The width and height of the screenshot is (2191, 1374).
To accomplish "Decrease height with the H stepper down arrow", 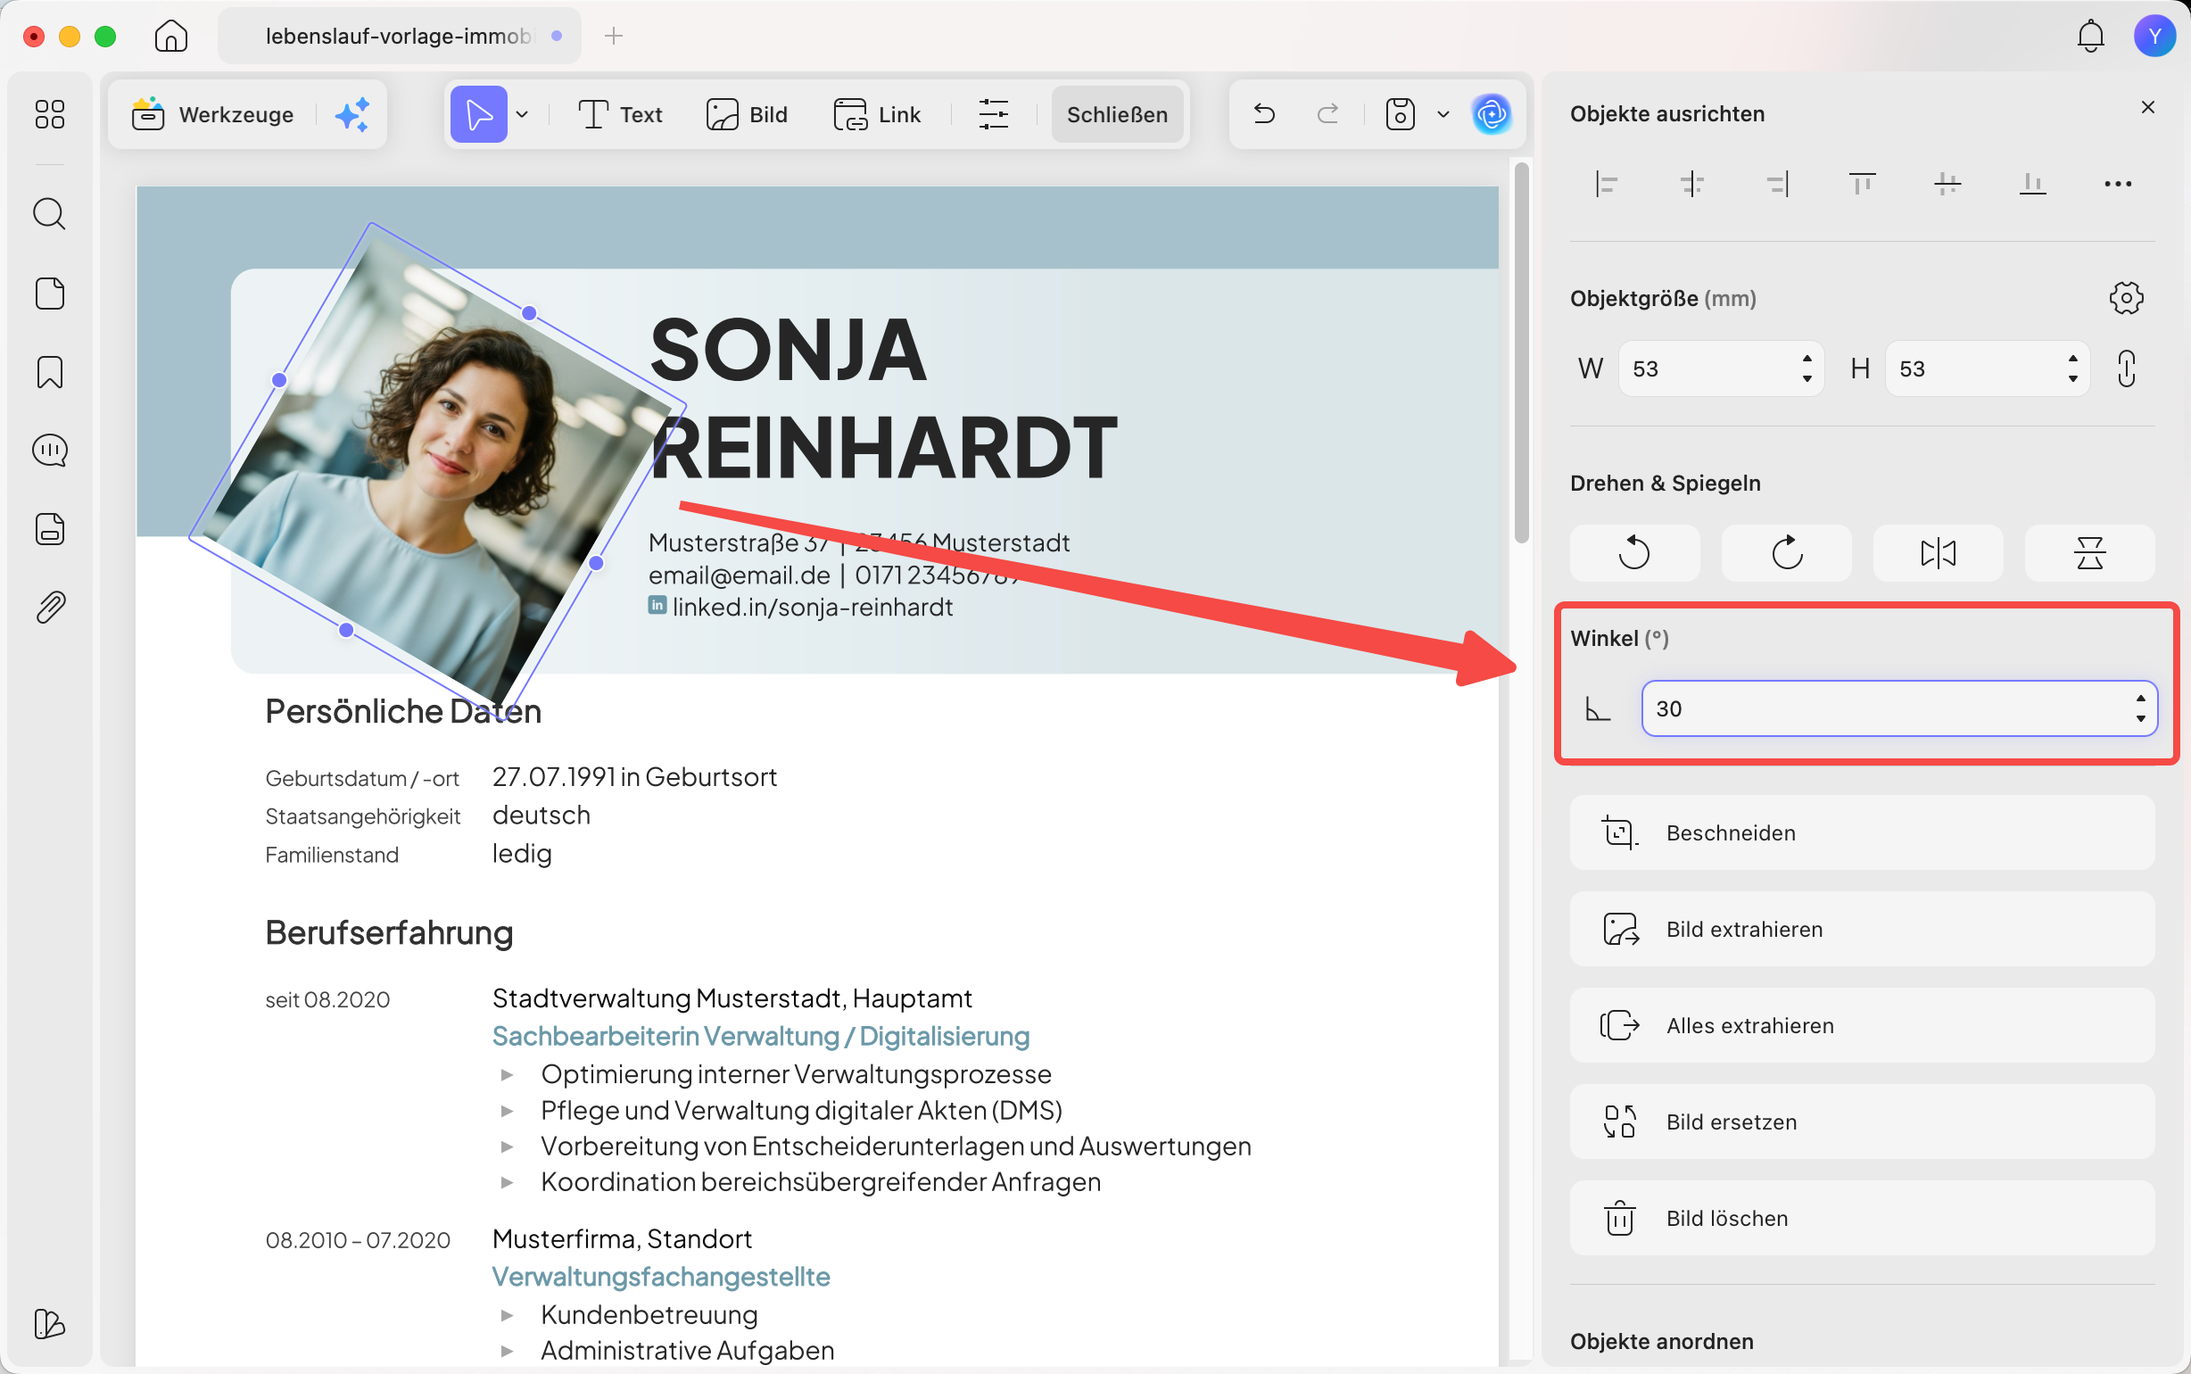I will tap(2073, 379).
